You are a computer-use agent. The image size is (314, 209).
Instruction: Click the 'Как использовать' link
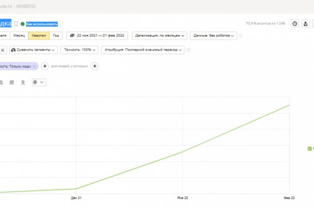point(41,24)
